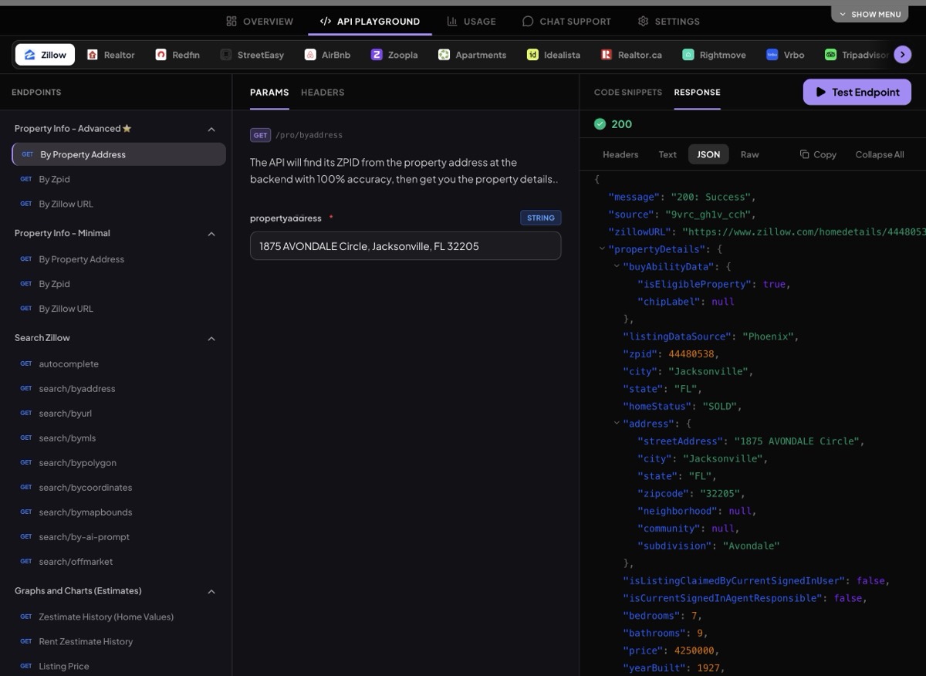Select the Zillow API provider
This screenshot has width=926, height=676.
45,55
